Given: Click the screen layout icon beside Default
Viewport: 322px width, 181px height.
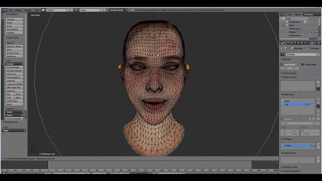Looking at the screenshot, I should point(43,10).
